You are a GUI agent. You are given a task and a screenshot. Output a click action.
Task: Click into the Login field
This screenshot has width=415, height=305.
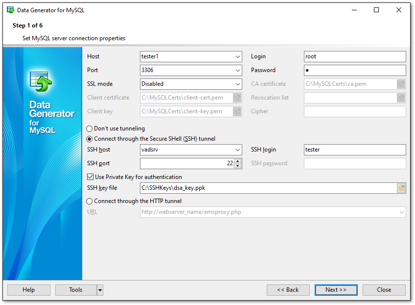click(355, 57)
